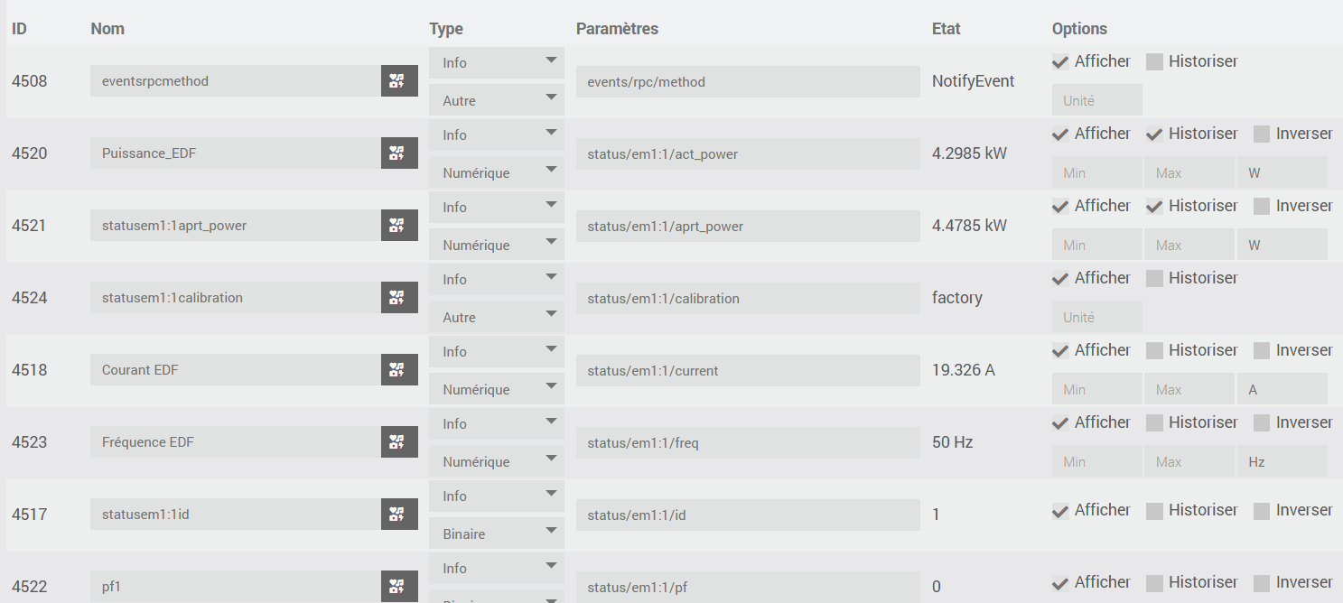Open Info type dropdown for Fréquence EDF

(497, 423)
